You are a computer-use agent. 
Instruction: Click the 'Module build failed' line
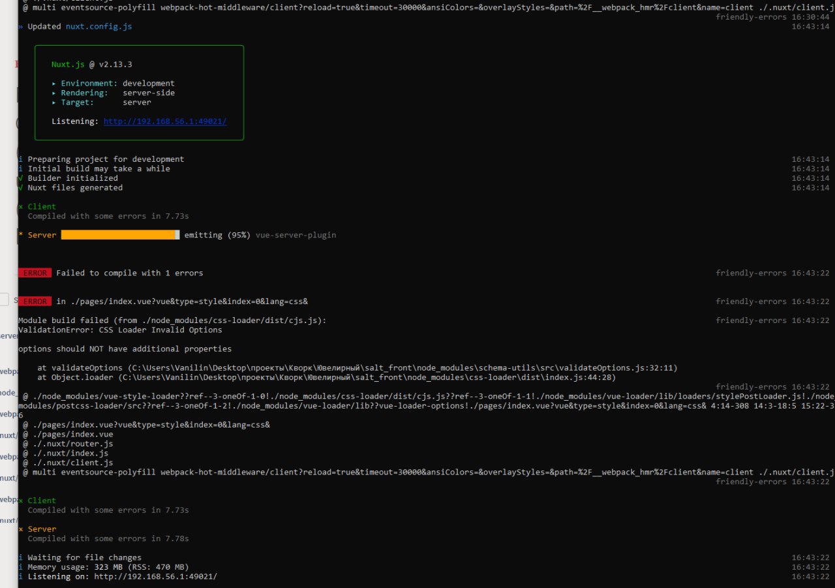172,320
